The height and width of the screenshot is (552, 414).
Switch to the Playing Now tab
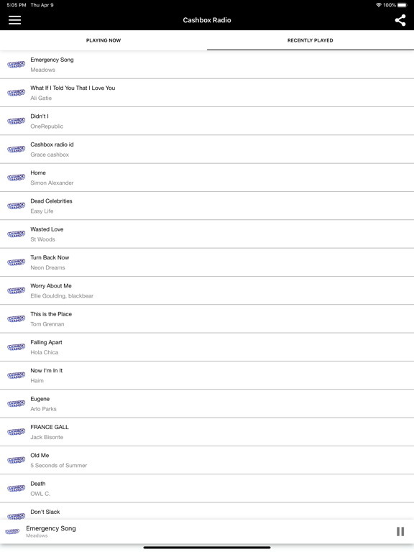pyautogui.click(x=103, y=40)
